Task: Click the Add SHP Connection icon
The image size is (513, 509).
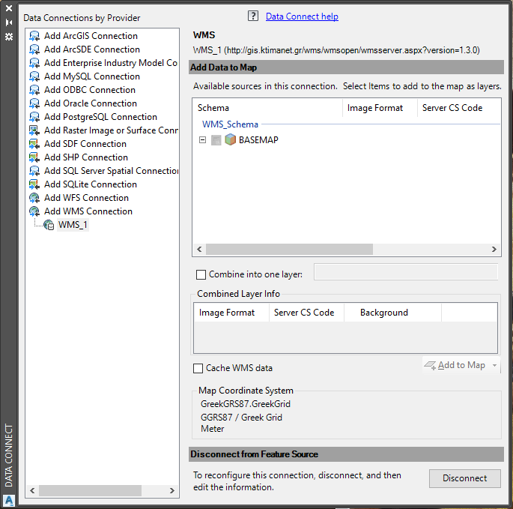Action: (34, 157)
